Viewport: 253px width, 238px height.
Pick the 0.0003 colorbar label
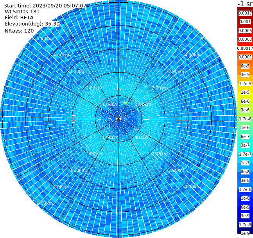coord(245,39)
